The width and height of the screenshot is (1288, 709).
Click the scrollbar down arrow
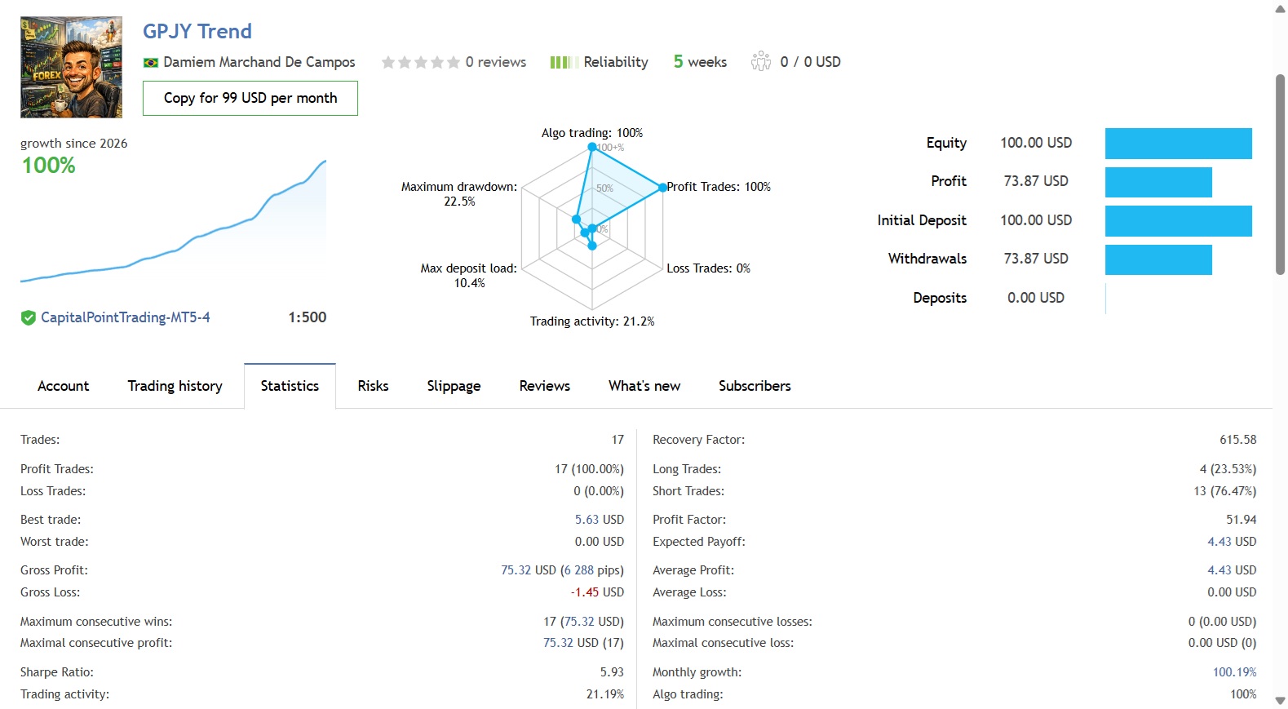tap(1280, 701)
